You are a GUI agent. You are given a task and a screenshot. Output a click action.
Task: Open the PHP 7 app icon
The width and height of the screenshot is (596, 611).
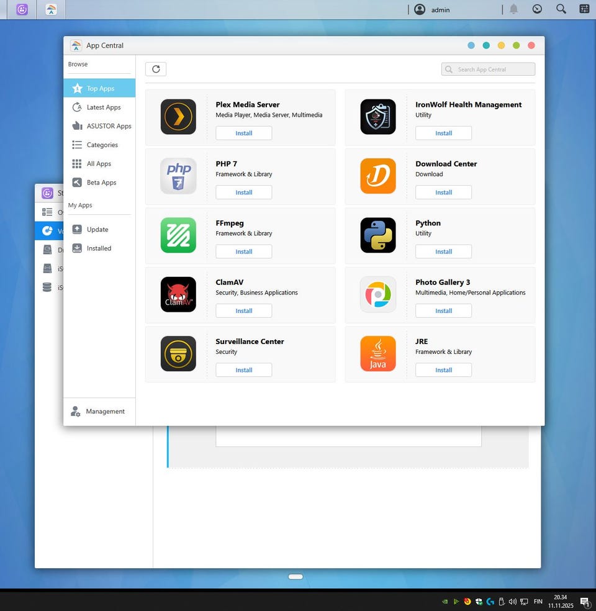point(178,176)
